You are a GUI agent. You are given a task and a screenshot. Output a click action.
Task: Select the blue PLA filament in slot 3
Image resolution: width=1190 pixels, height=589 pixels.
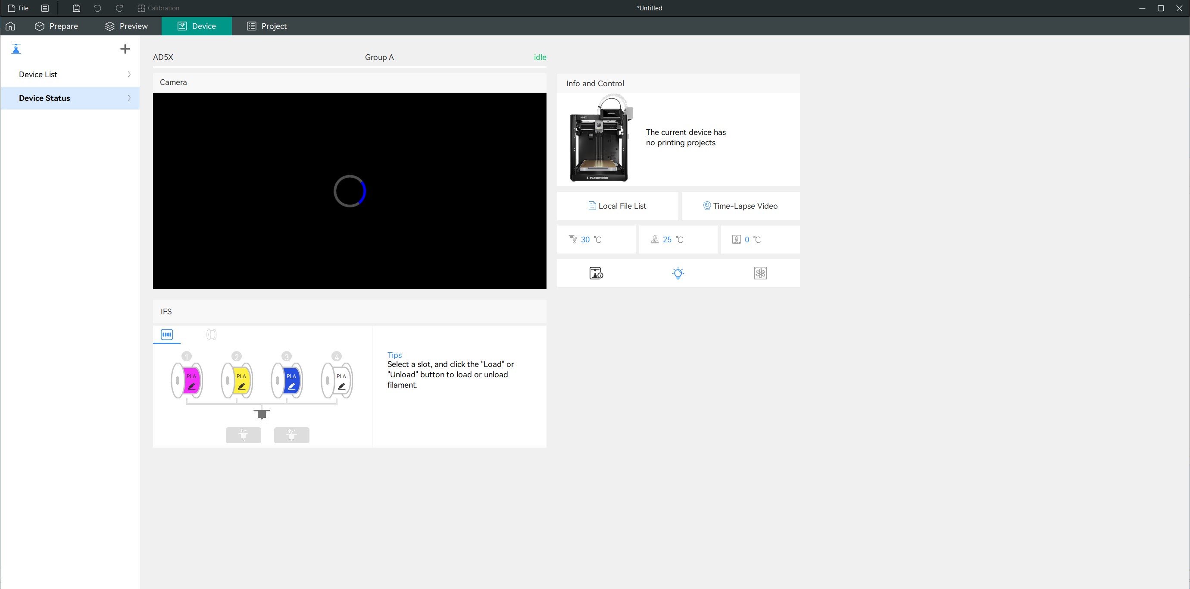287,380
